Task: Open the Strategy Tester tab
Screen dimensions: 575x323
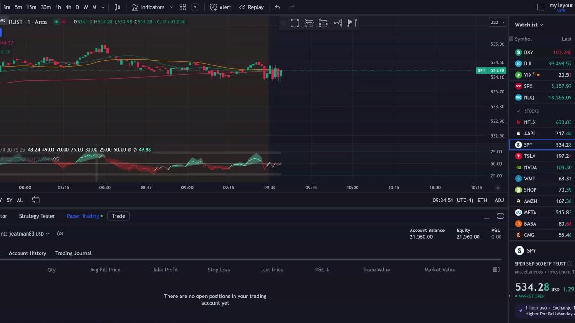Action: tap(37, 216)
